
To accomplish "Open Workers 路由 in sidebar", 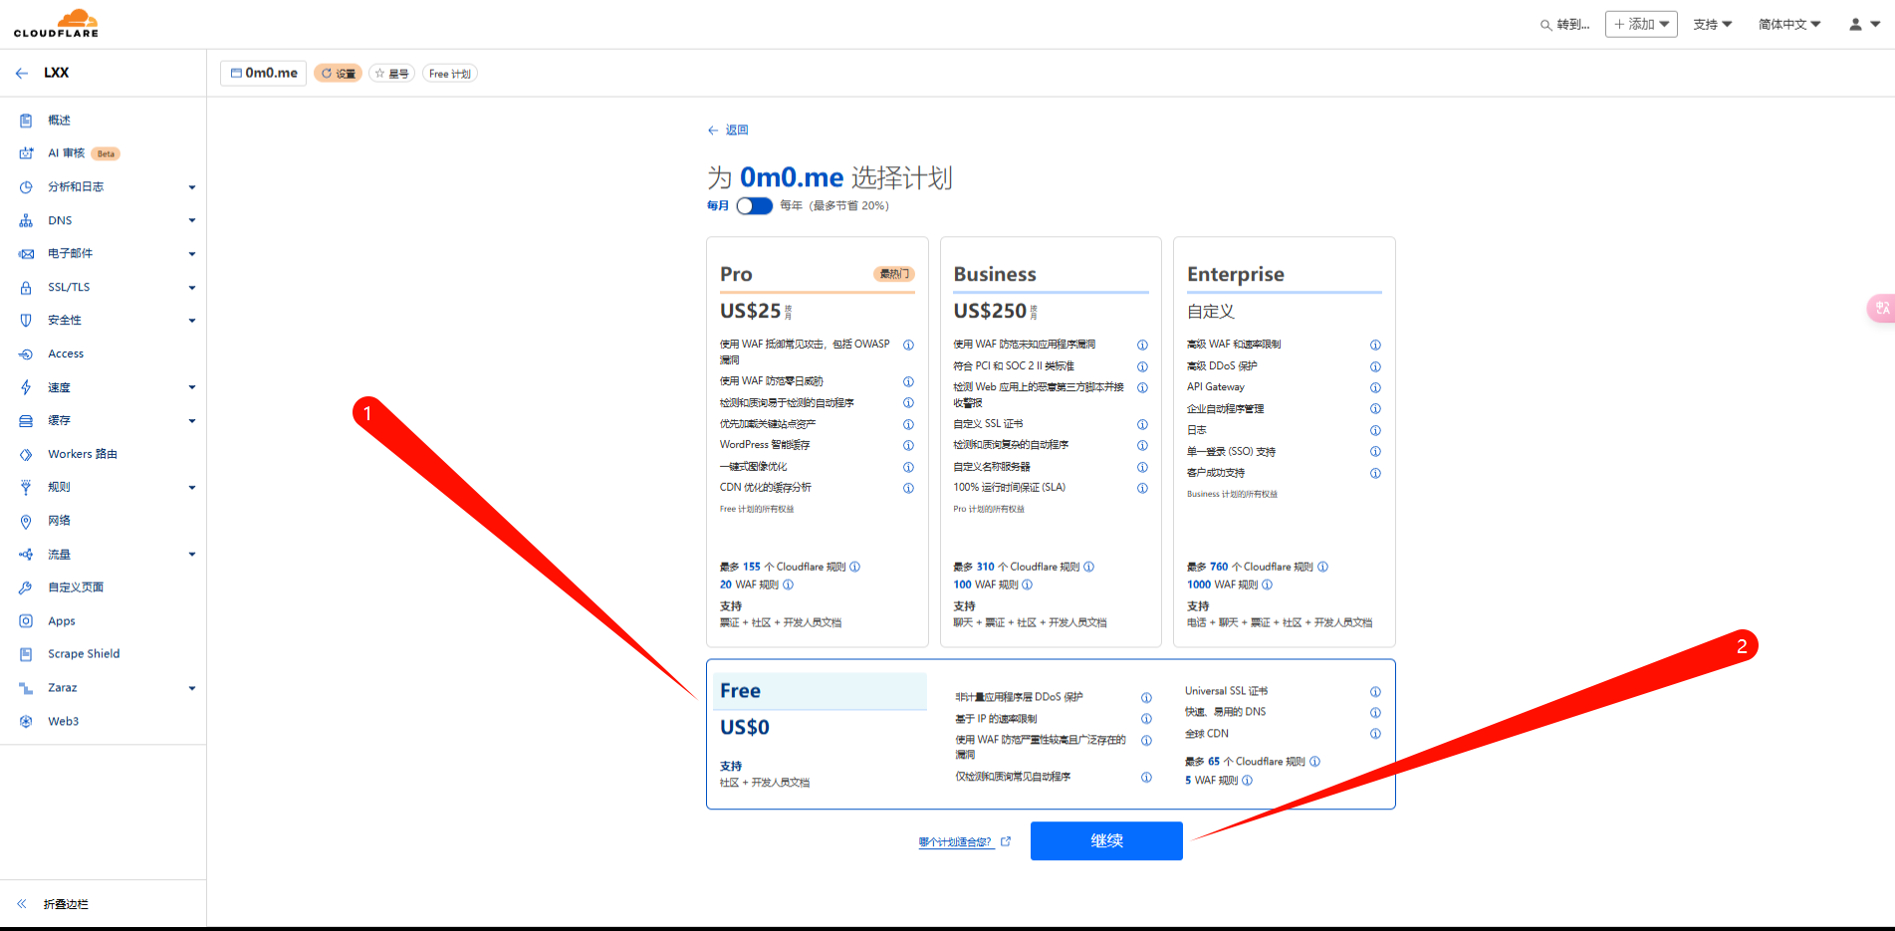I will click(83, 454).
